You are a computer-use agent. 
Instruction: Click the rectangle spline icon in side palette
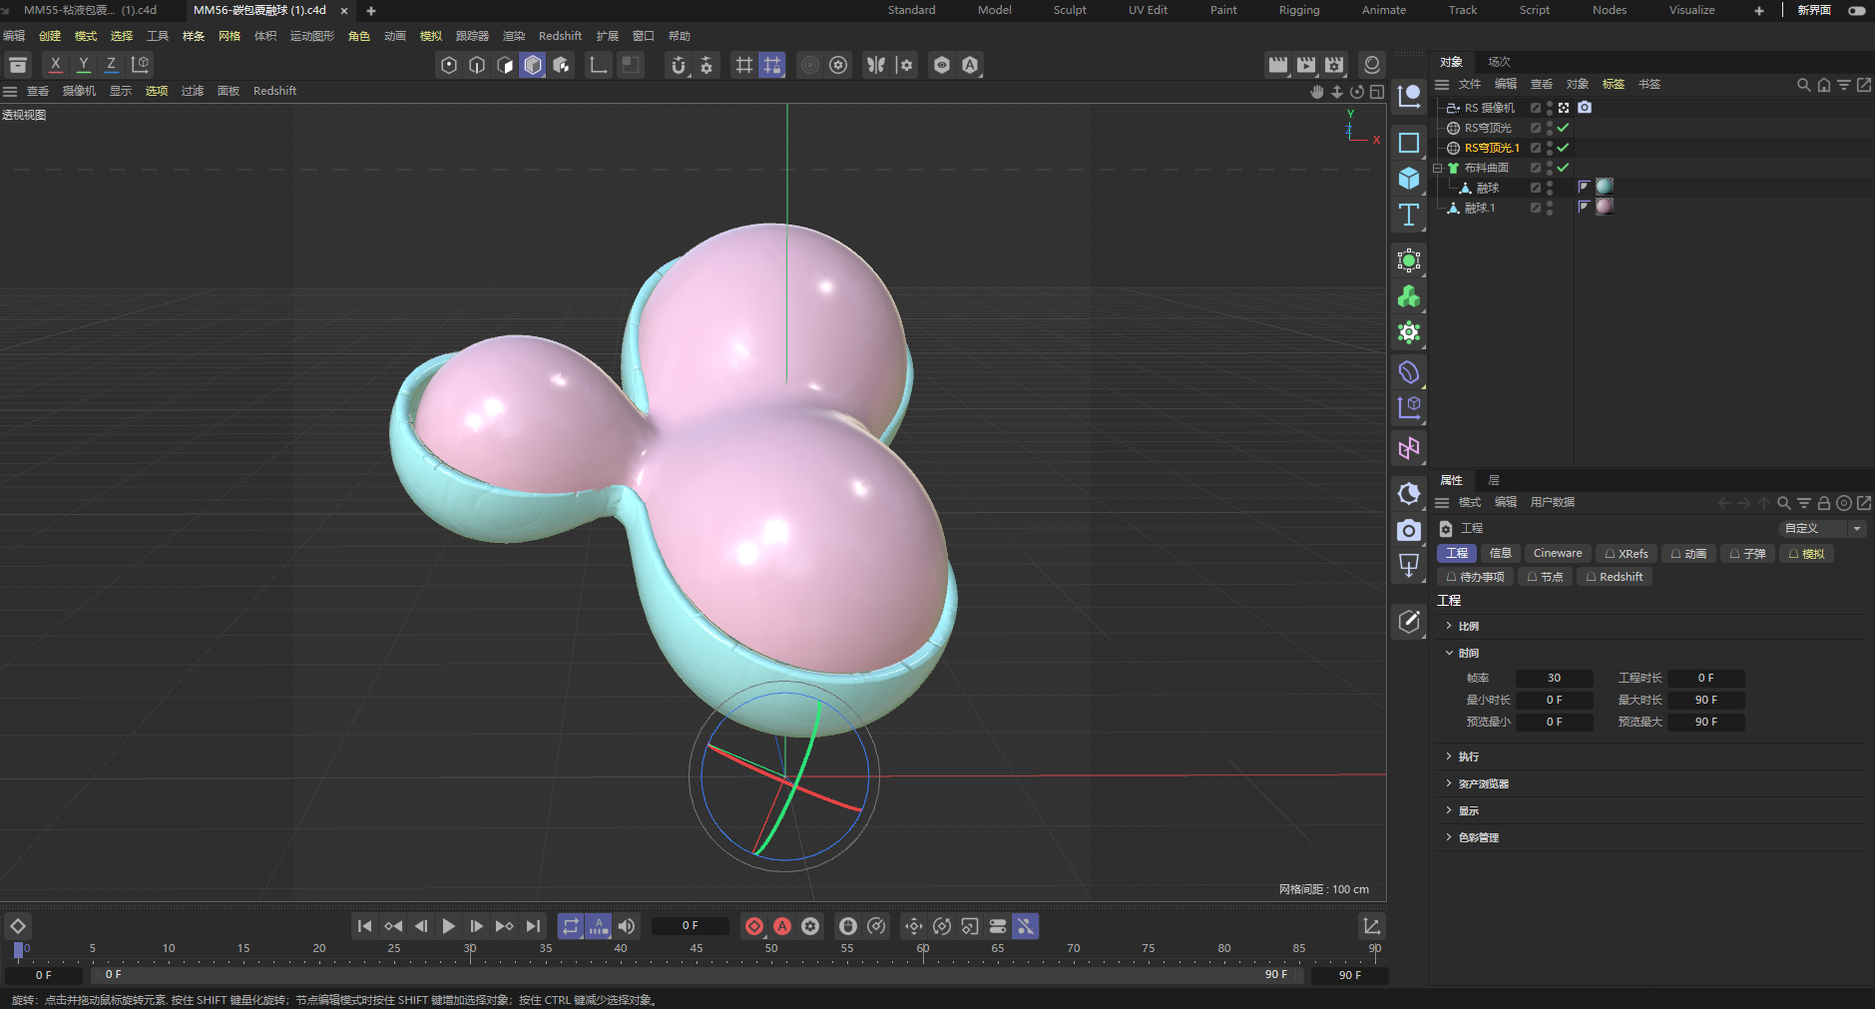[x=1409, y=143]
